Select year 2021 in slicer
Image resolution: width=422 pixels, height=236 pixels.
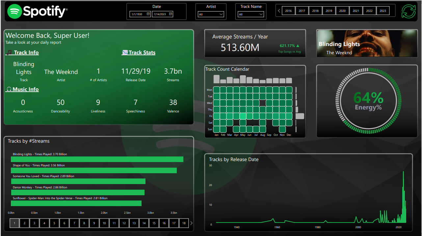356,11
